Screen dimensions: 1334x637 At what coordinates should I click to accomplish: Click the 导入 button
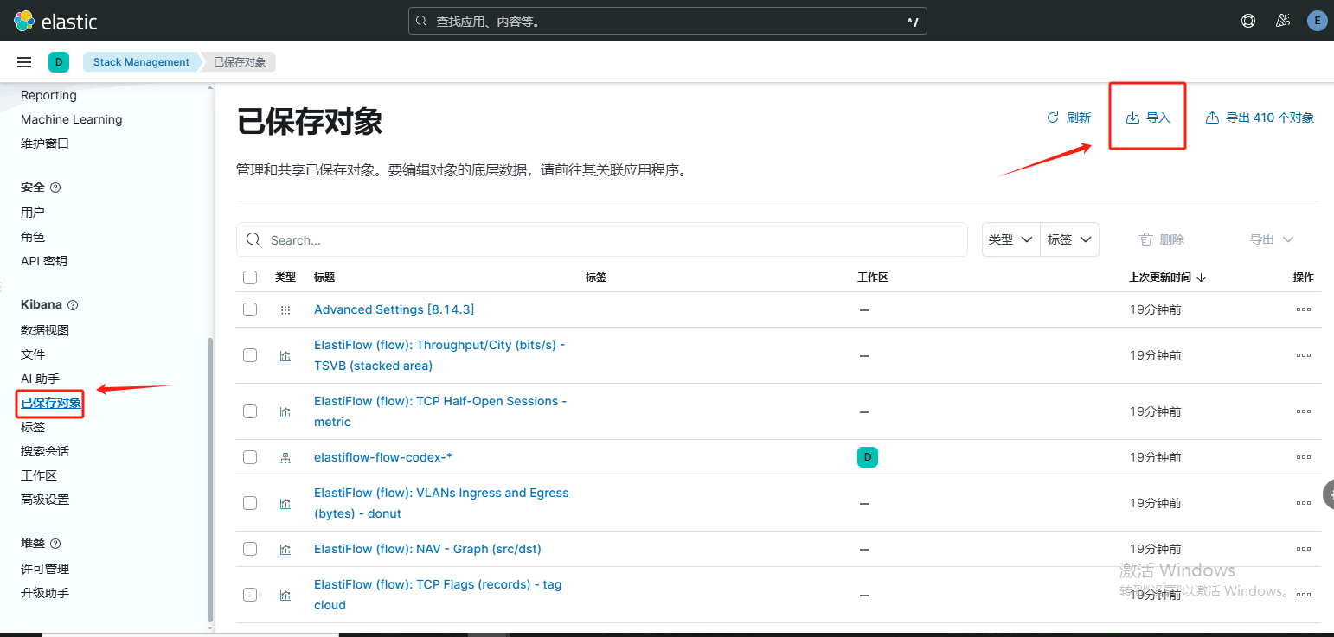tap(1148, 118)
